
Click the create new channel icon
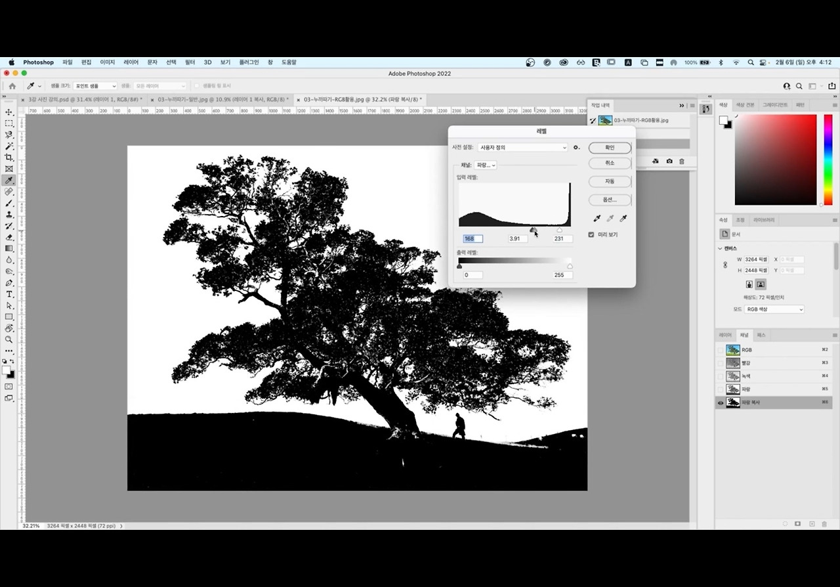coord(812,524)
